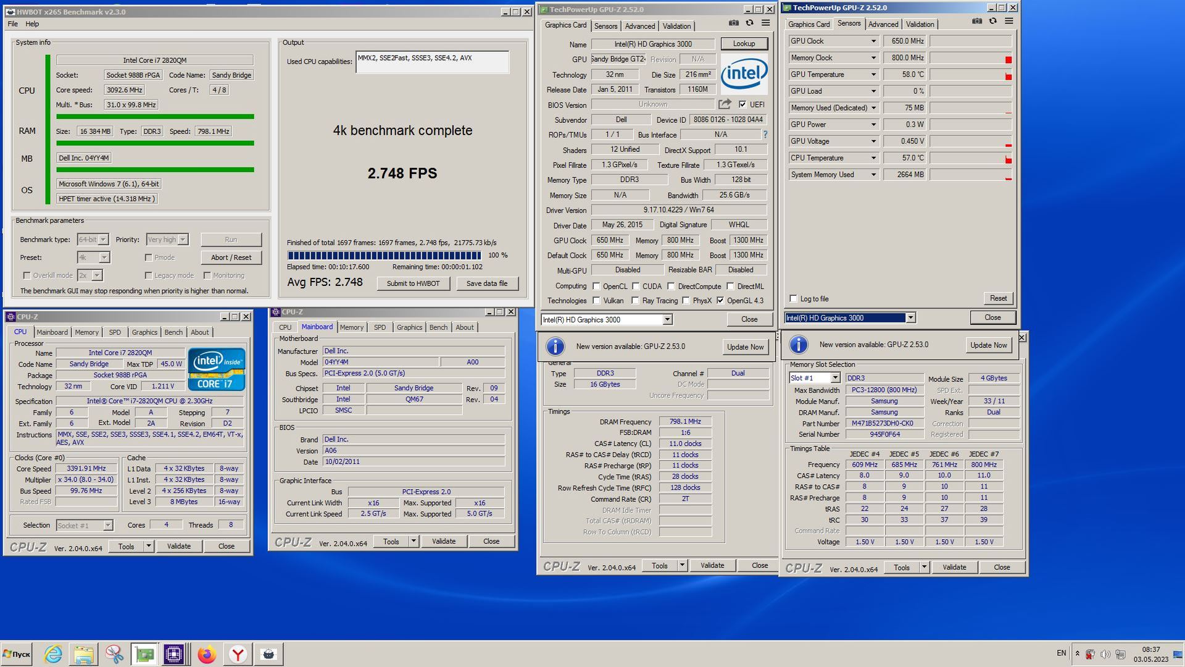Click Reset button in Sensors window
Screen dimensions: 1185x667
(x=998, y=298)
